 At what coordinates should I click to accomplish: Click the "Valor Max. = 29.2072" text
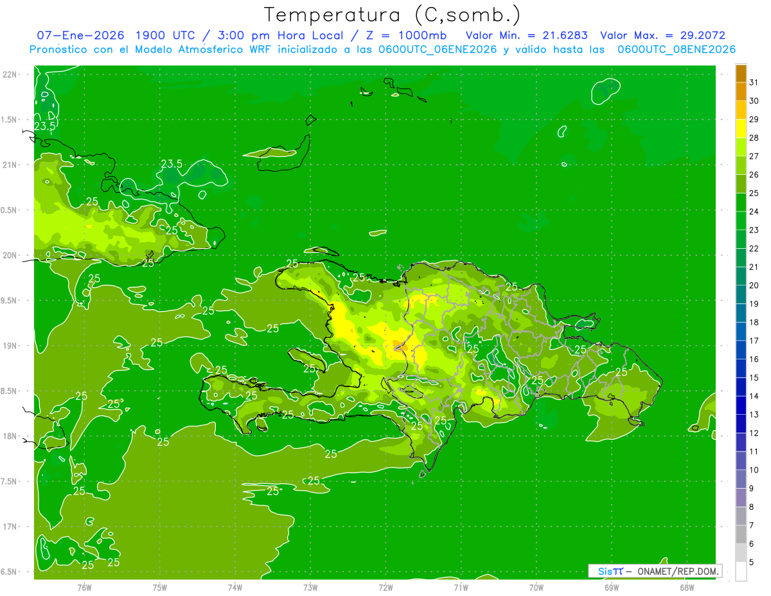click(x=664, y=35)
